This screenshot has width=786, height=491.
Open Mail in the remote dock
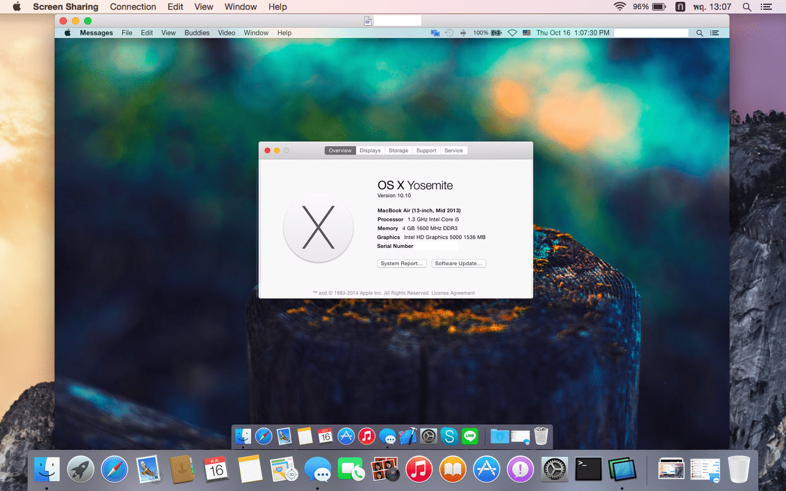pos(284,436)
